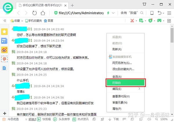Click the 含有"致癌" search box

tap(129, 13)
